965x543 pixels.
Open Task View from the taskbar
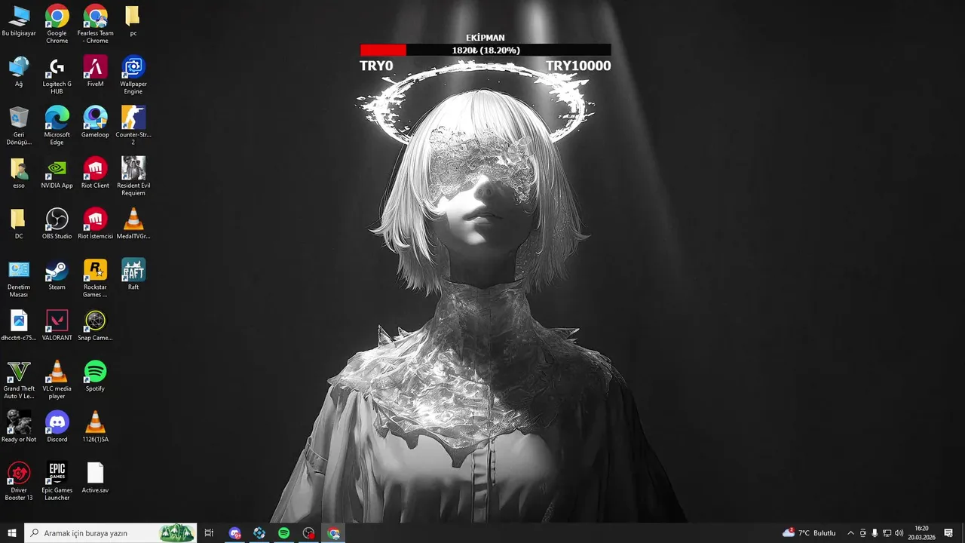[209, 533]
